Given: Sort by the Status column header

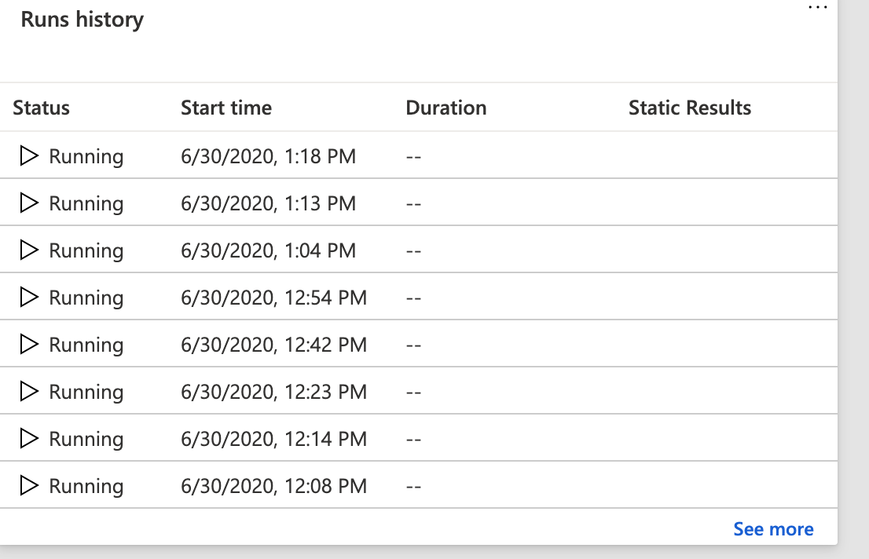Looking at the screenshot, I should coord(42,108).
